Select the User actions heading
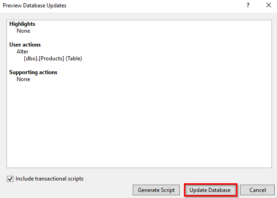The image size is (277, 198). coord(25,45)
